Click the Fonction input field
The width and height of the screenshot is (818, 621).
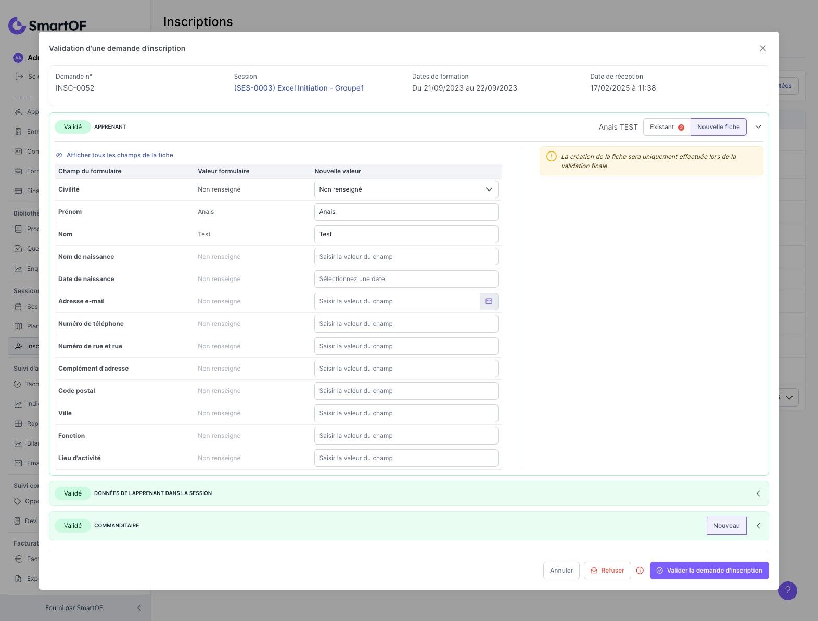coord(406,436)
